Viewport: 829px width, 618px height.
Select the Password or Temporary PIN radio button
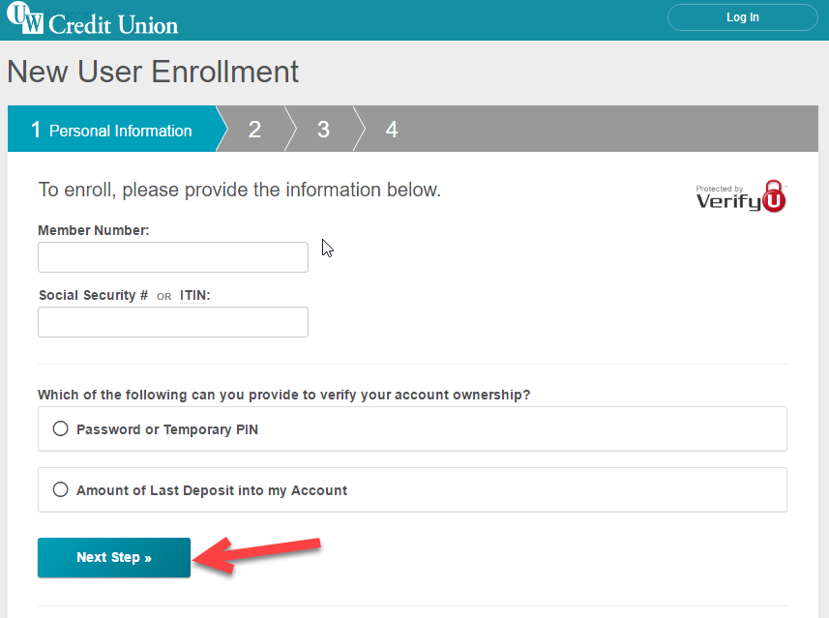point(60,428)
